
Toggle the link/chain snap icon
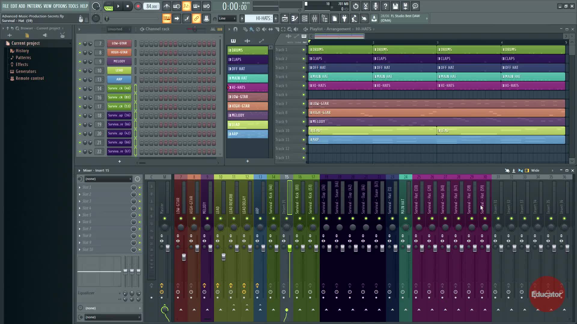pyautogui.click(x=196, y=19)
